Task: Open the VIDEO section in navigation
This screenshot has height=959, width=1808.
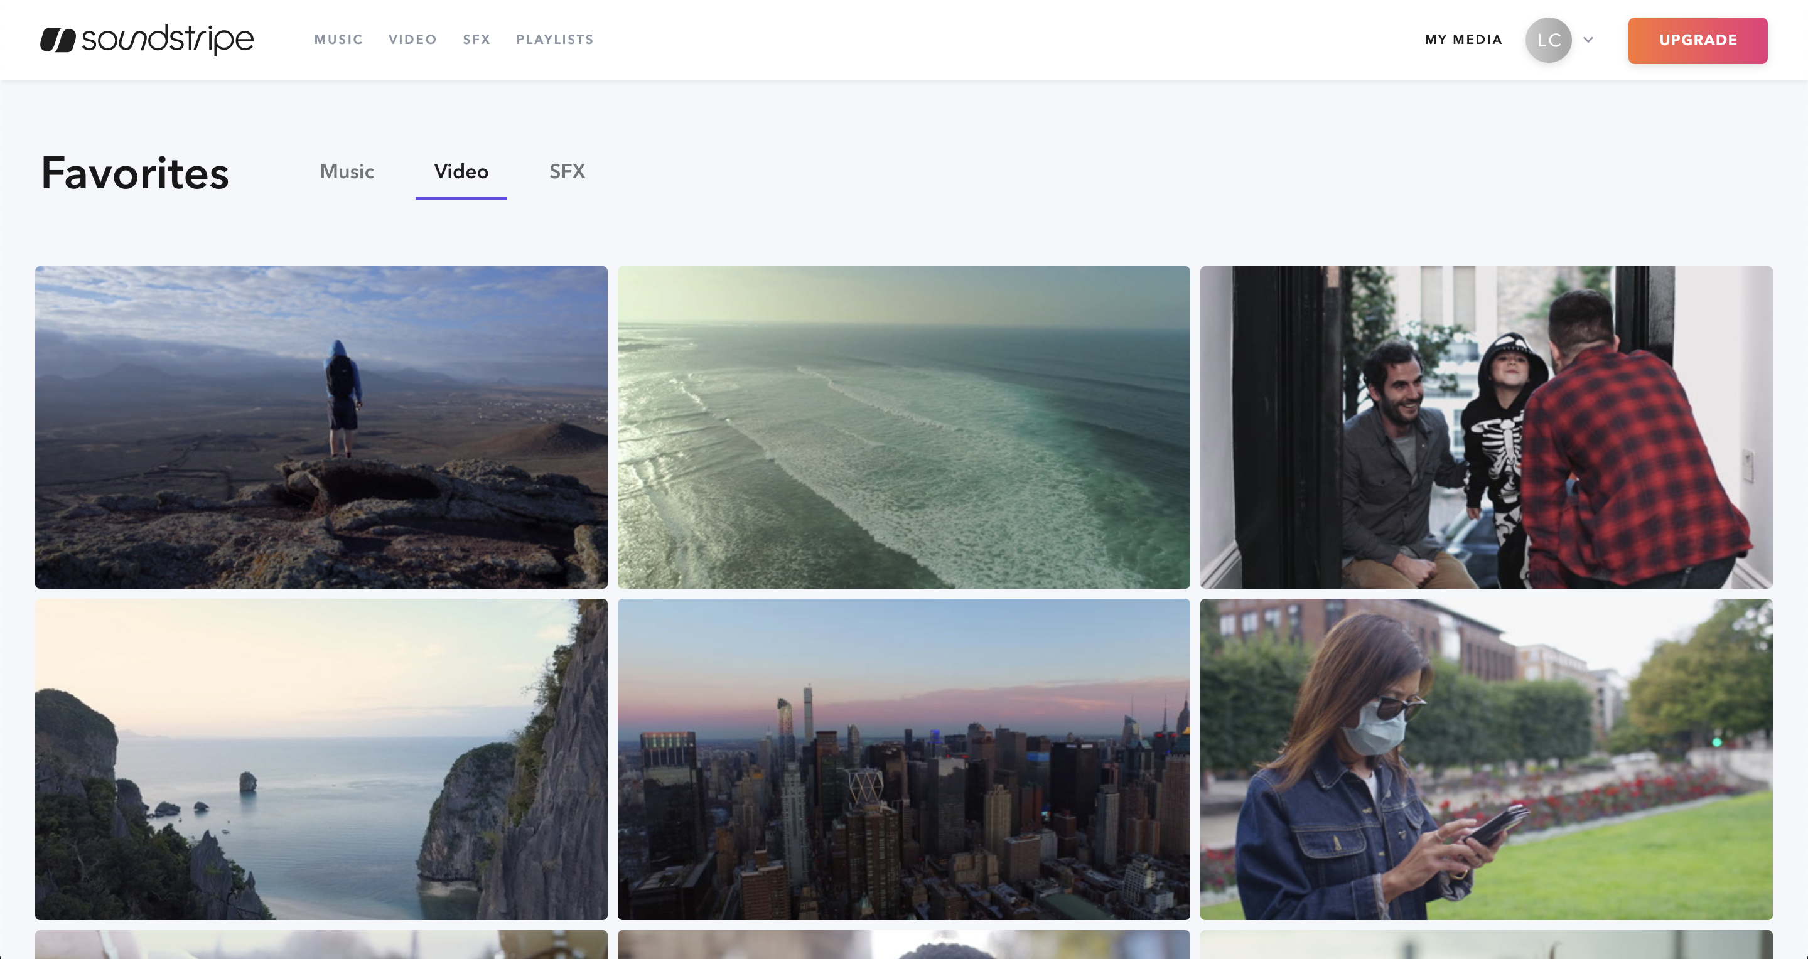Action: pos(412,40)
